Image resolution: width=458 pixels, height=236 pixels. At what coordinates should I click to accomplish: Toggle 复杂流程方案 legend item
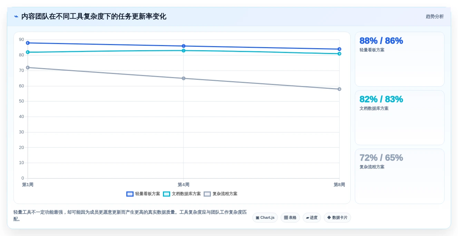221,194
